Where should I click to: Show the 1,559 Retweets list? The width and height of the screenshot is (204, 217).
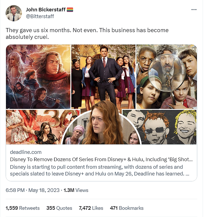(x=23, y=208)
